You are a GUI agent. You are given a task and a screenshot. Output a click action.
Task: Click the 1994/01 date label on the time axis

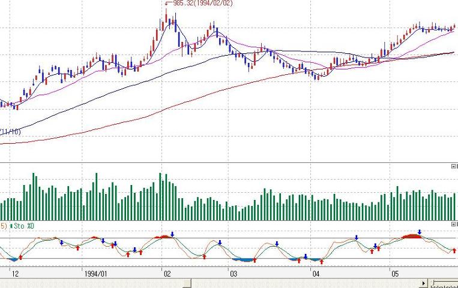[x=95, y=274]
